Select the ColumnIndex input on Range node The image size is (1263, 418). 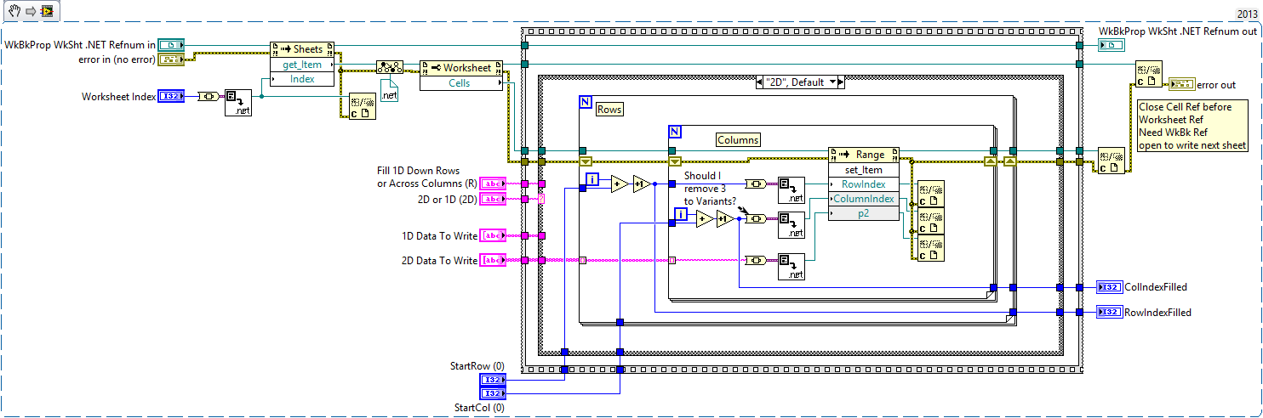tap(863, 199)
